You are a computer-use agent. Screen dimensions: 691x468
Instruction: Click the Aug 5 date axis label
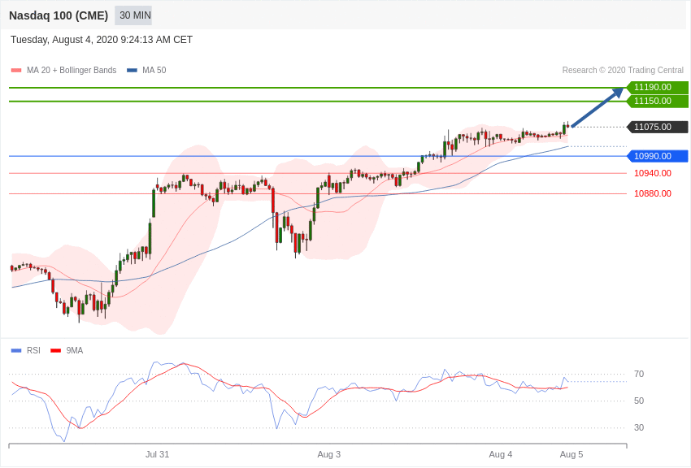[x=571, y=454]
